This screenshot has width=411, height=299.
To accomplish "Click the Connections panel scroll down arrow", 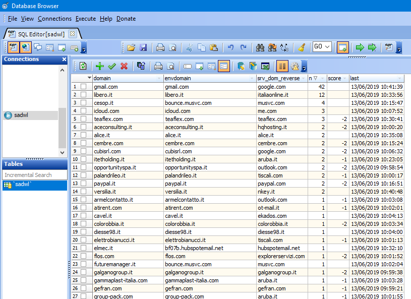I will tap(63, 152).
